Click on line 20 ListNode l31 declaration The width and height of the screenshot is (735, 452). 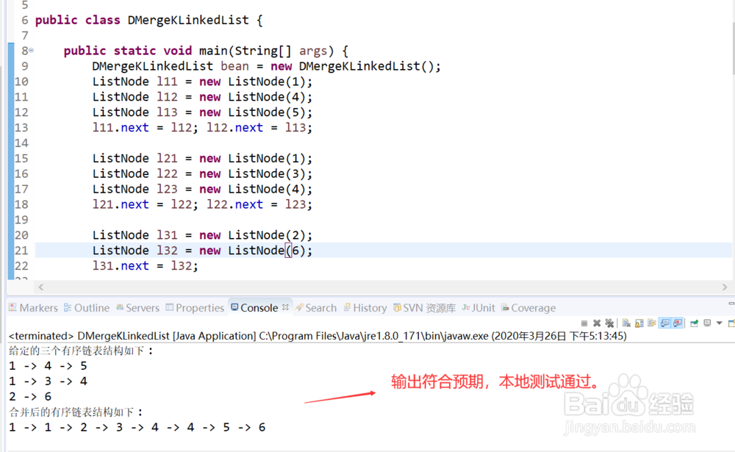click(x=202, y=235)
